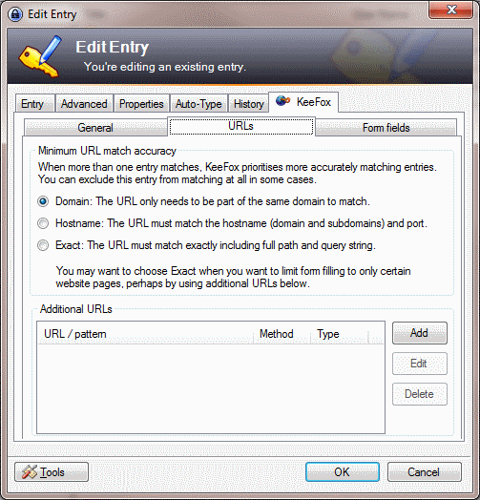The image size is (480, 500).
Task: Select the Domain match radio button
Action: click(x=43, y=201)
